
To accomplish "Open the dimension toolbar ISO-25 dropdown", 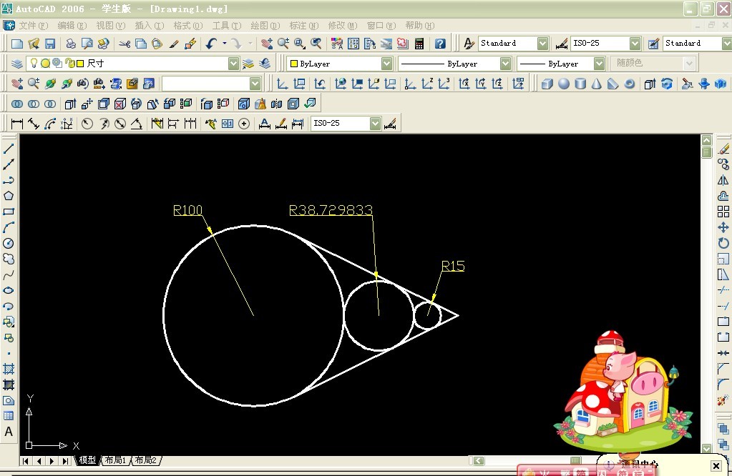I will point(376,124).
